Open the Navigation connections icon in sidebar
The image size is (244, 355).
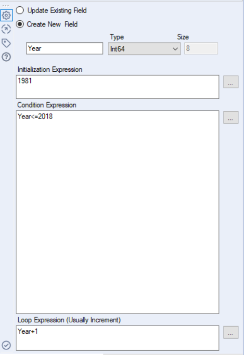coord(6,29)
